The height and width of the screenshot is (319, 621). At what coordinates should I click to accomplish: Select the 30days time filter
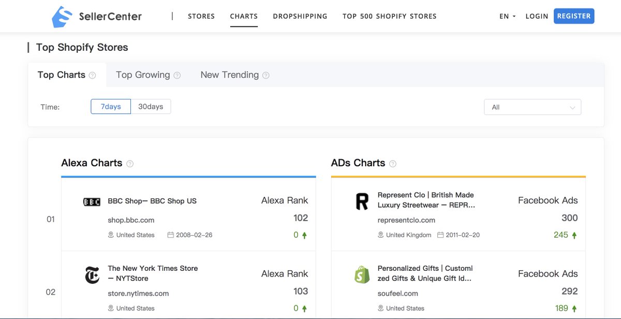point(151,107)
